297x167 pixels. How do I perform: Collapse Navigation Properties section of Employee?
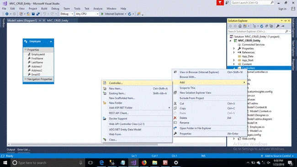coord(26,79)
